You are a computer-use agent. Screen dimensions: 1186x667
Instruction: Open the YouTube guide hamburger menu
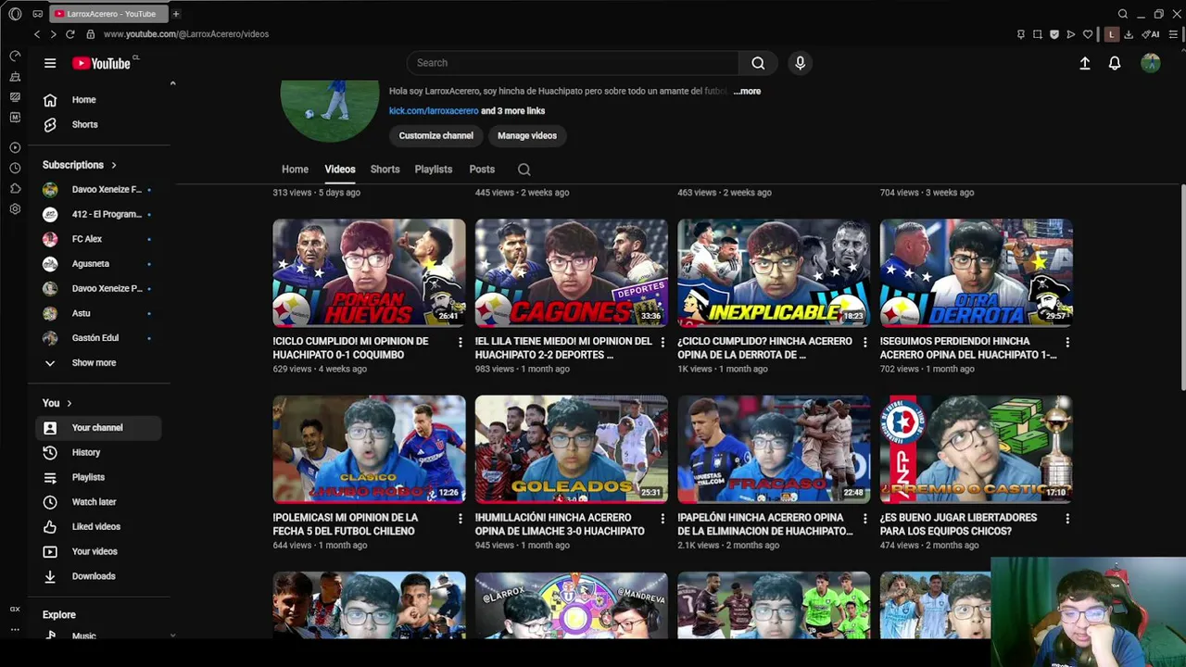(x=50, y=63)
